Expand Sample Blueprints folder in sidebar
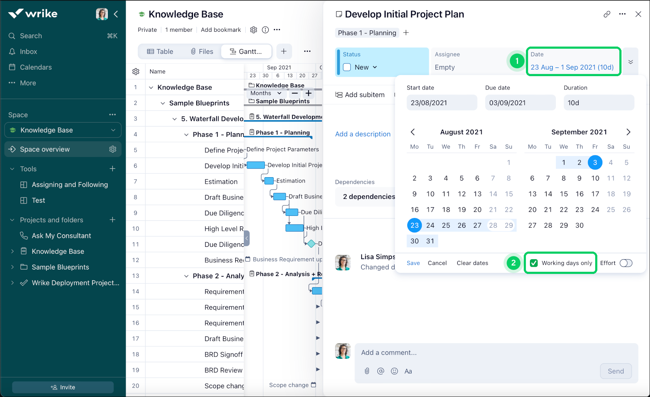The image size is (650, 397). pos(12,267)
